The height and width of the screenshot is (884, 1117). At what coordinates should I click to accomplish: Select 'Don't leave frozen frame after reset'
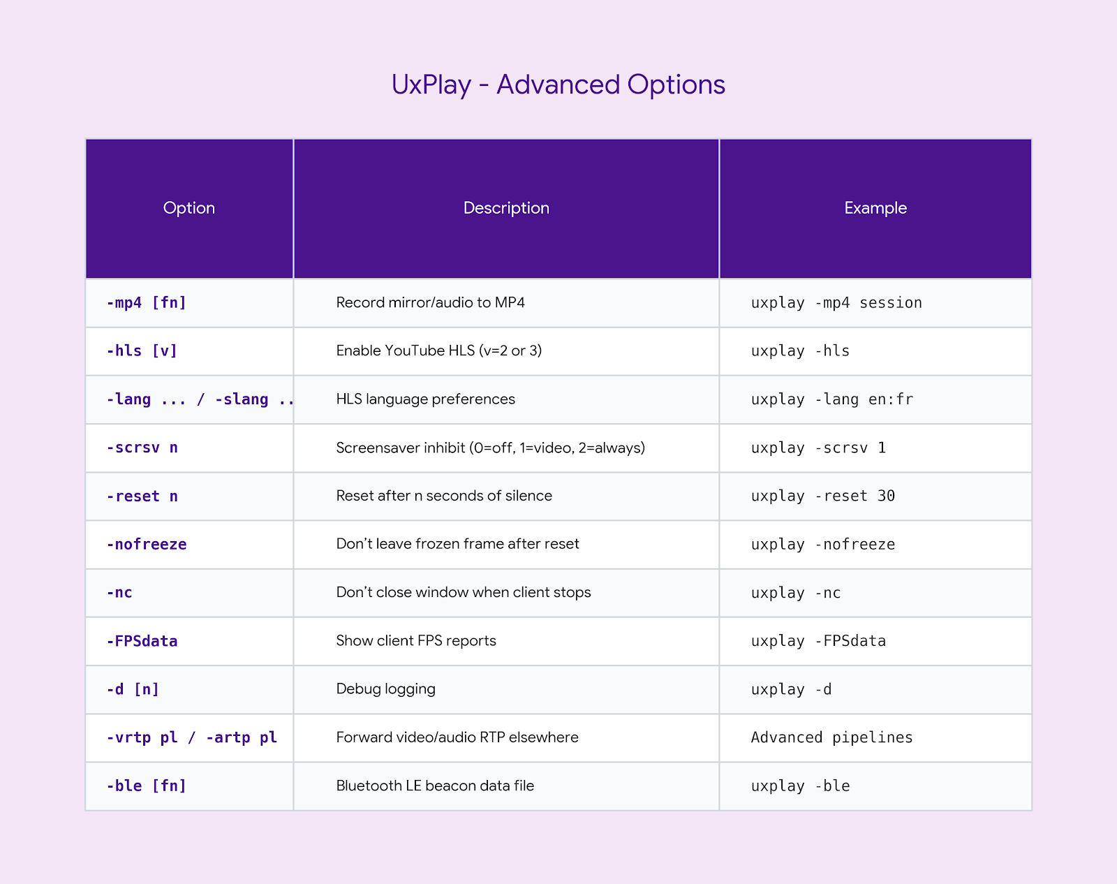point(457,544)
